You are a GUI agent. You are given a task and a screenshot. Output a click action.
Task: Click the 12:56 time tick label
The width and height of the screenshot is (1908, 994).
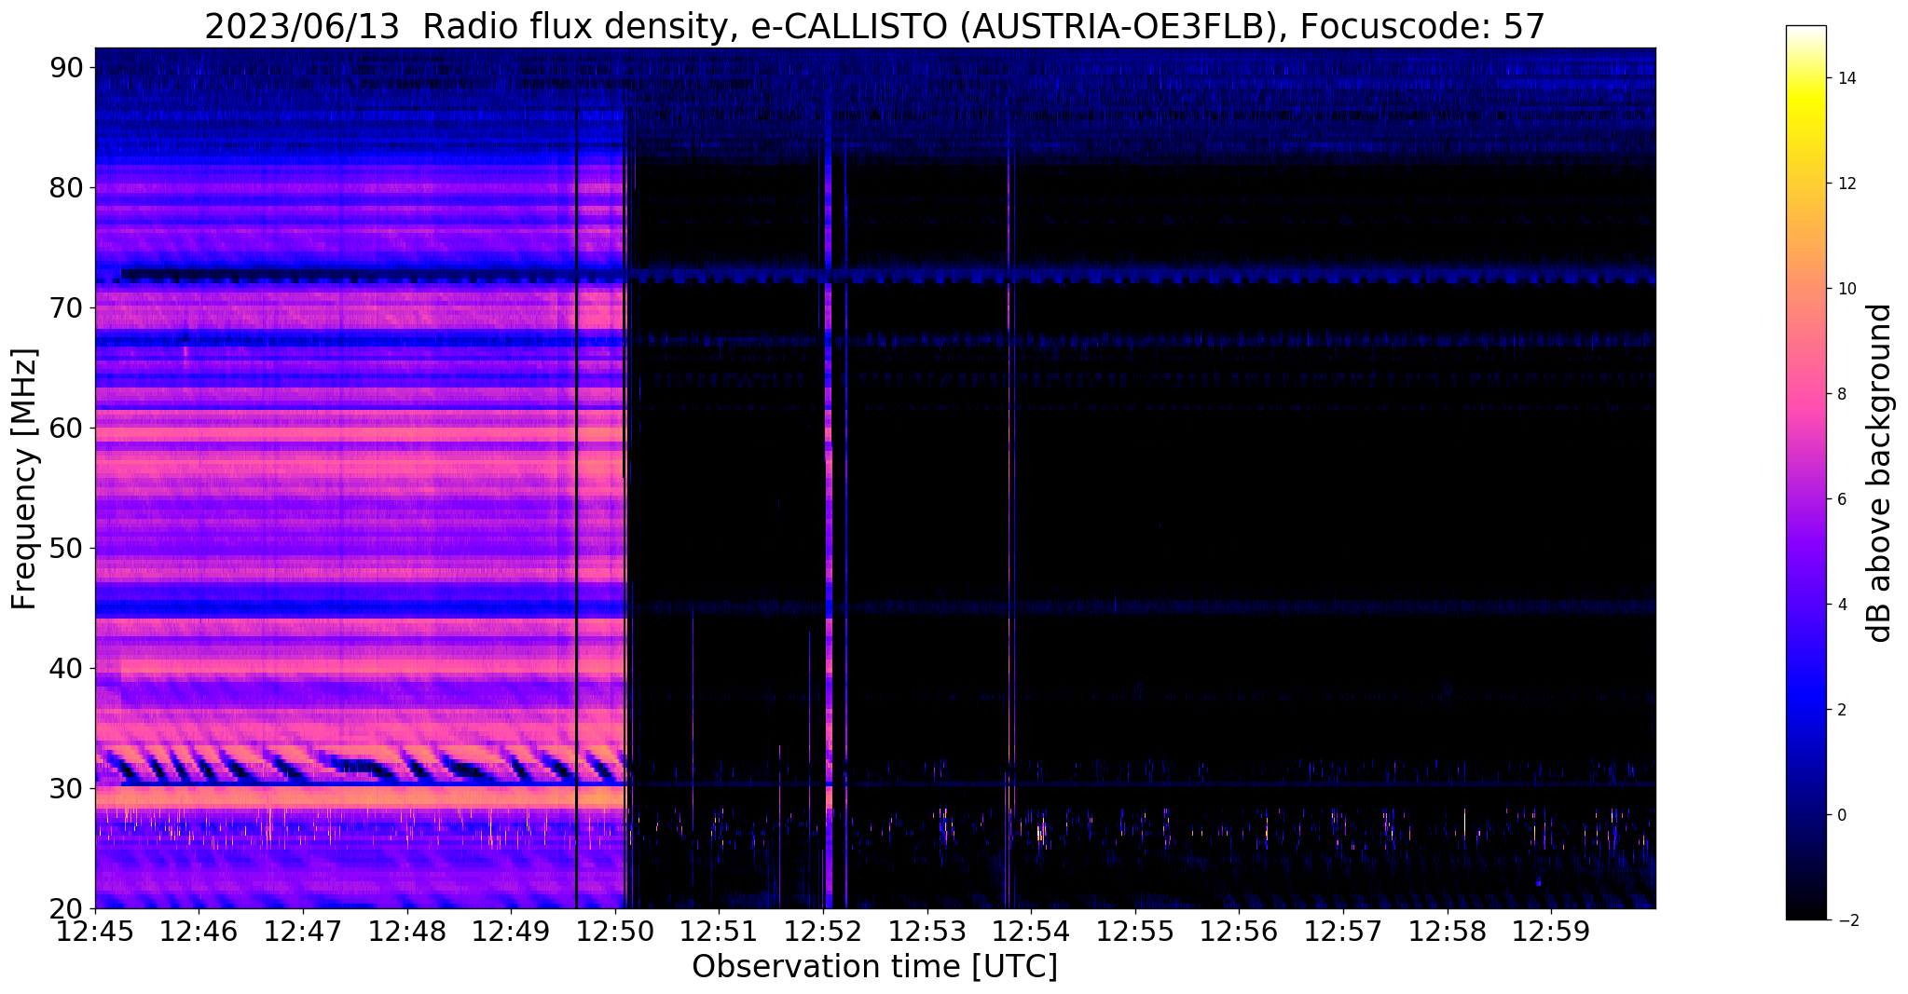pos(1239,931)
